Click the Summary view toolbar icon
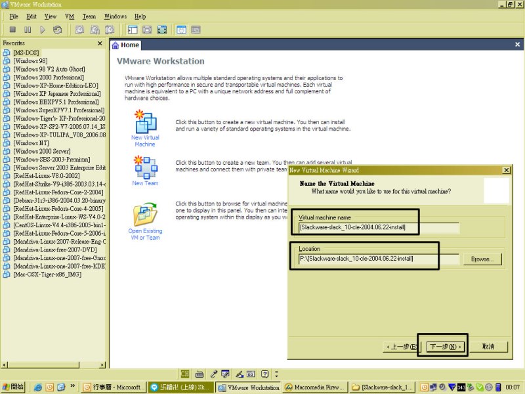The height and width of the screenshot is (394, 525). (181, 30)
